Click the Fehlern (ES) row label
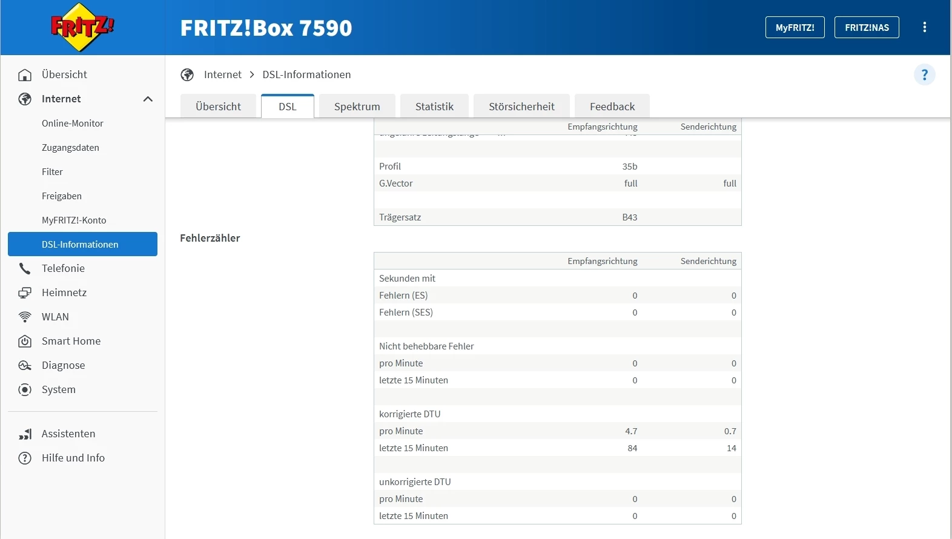The width and height of the screenshot is (952, 539). (x=403, y=296)
